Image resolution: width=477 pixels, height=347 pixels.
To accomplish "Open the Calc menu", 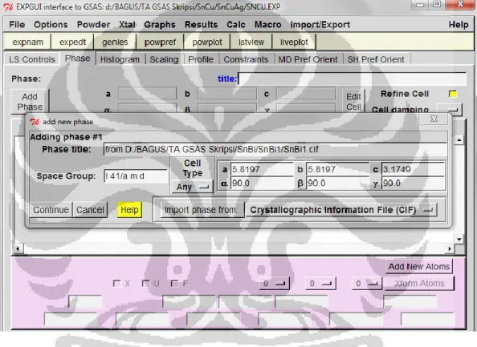I will 236,25.
